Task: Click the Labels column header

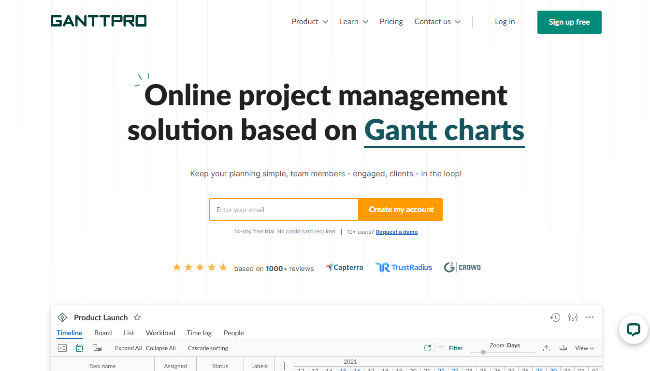Action: click(259, 366)
